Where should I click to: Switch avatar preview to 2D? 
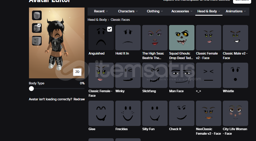[77, 72]
